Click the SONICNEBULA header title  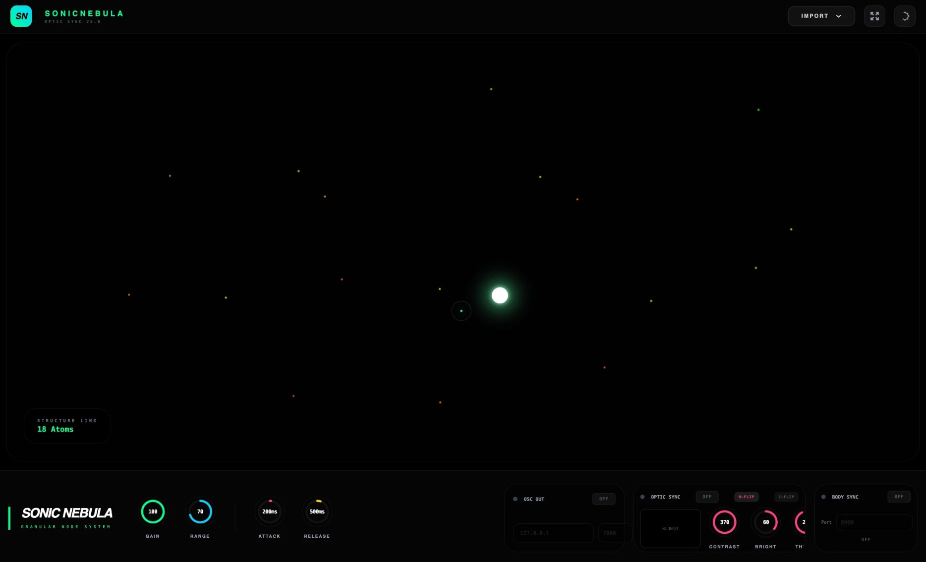coord(84,13)
